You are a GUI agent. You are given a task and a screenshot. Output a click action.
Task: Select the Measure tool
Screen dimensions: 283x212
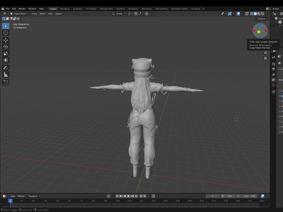pyautogui.click(x=6, y=74)
